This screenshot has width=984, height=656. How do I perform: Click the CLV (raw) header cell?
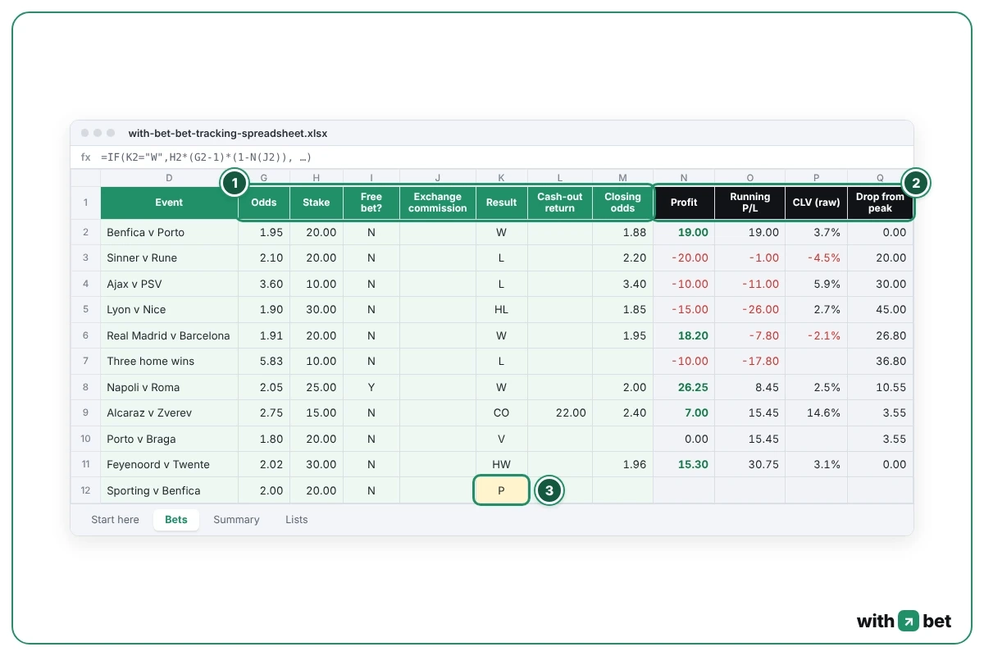pos(817,203)
